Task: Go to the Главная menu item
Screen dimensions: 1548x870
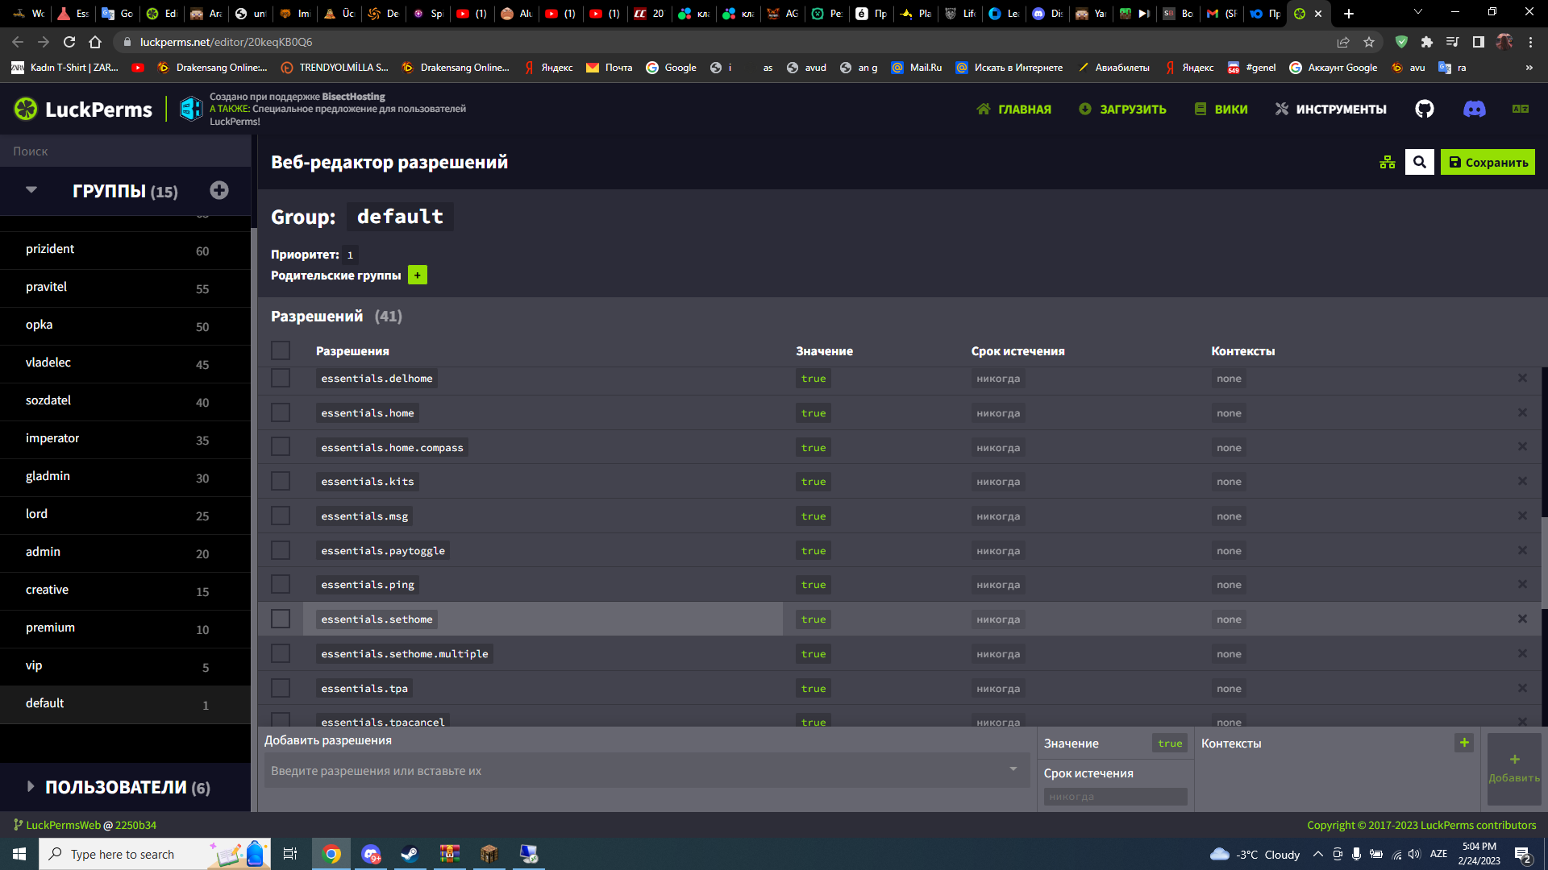Action: (x=1013, y=109)
